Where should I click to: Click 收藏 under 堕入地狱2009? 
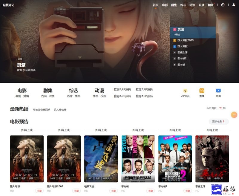(76, 191)
